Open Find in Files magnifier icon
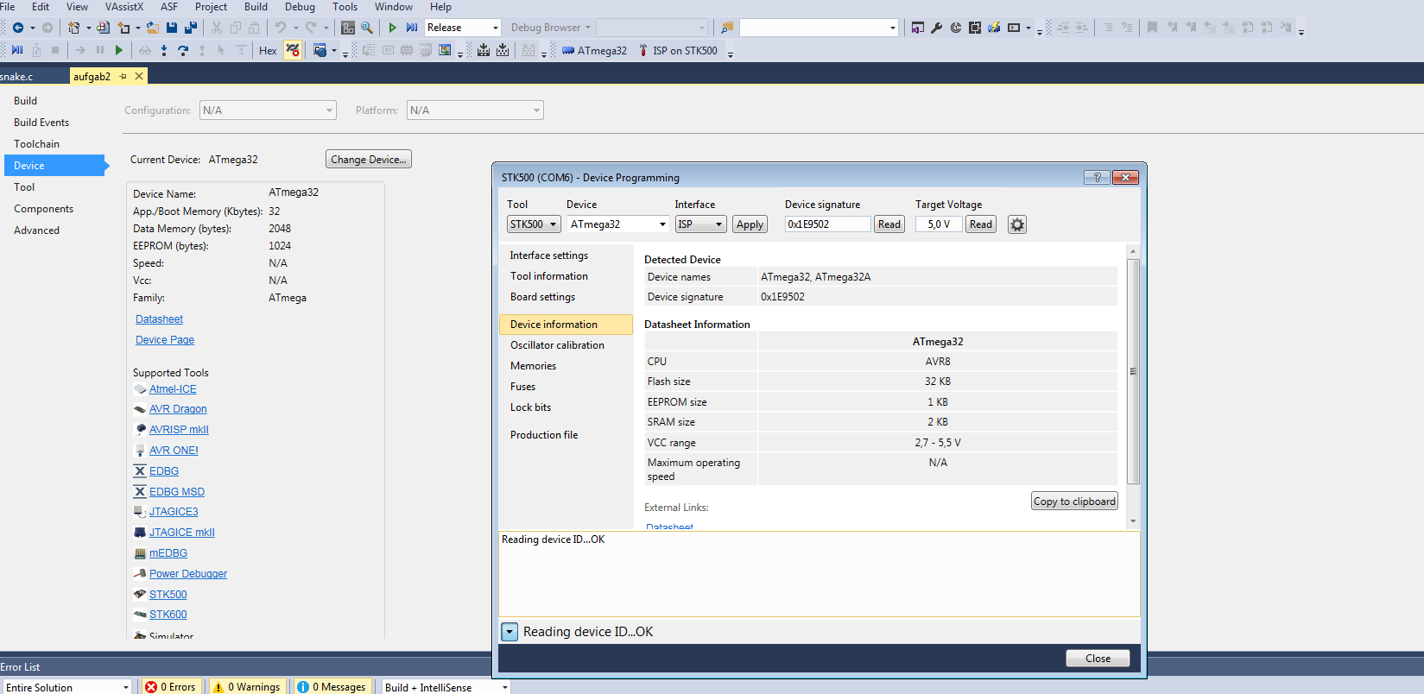 (x=367, y=28)
